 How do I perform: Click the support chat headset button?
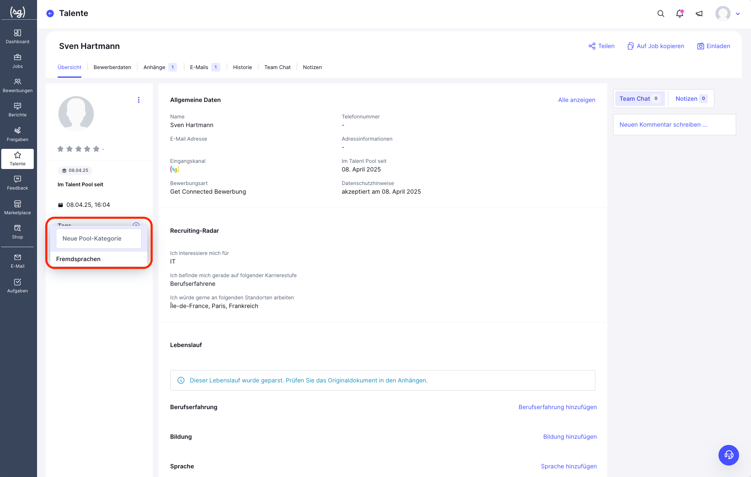tap(729, 455)
